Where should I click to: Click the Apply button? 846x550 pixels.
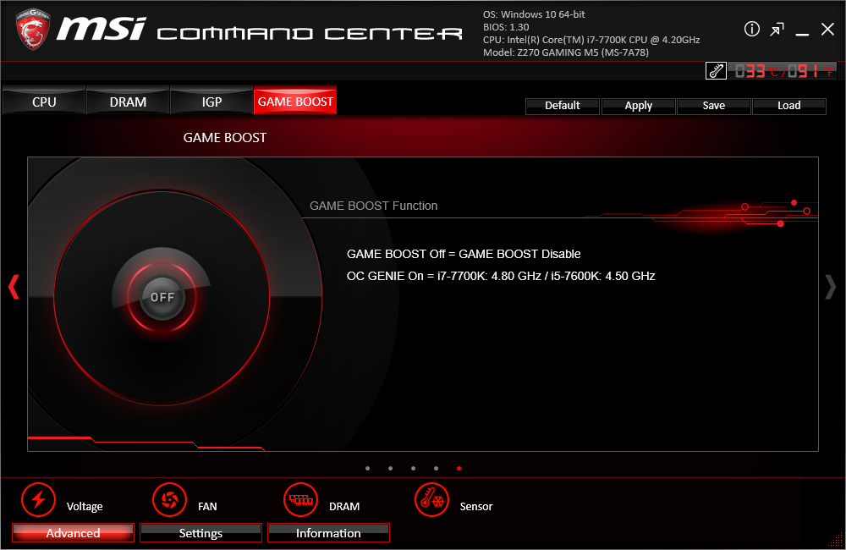coord(638,106)
